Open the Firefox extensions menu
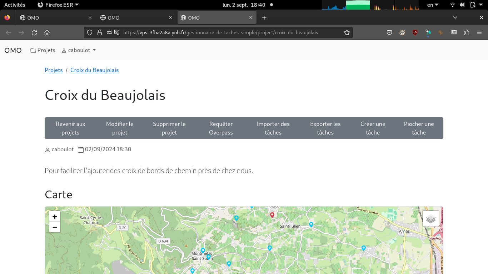Viewport: 488px width, 274px height. point(467,32)
